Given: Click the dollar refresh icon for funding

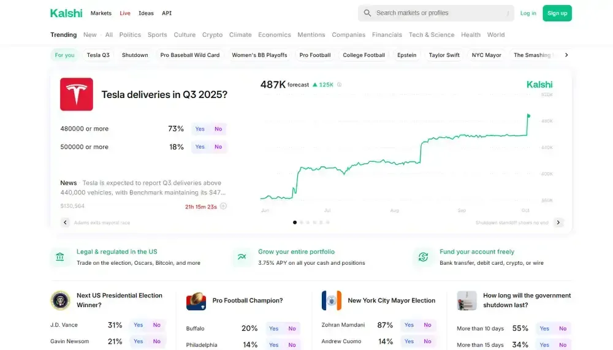Looking at the screenshot, I should click(x=424, y=257).
